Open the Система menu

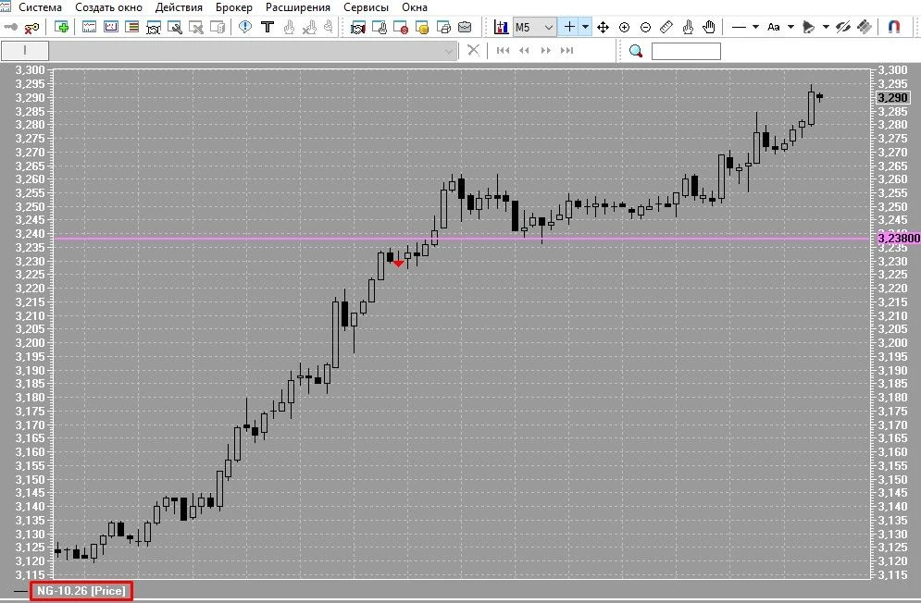pos(40,7)
